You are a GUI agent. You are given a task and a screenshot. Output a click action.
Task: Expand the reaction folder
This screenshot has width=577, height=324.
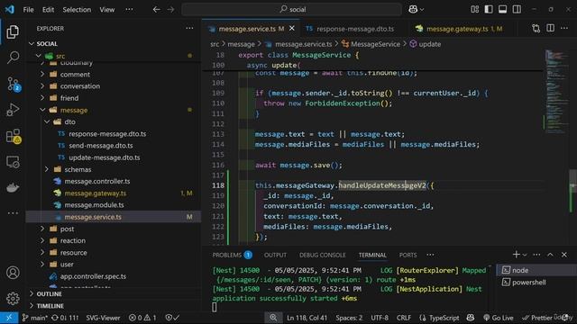pyautogui.click(x=42, y=240)
